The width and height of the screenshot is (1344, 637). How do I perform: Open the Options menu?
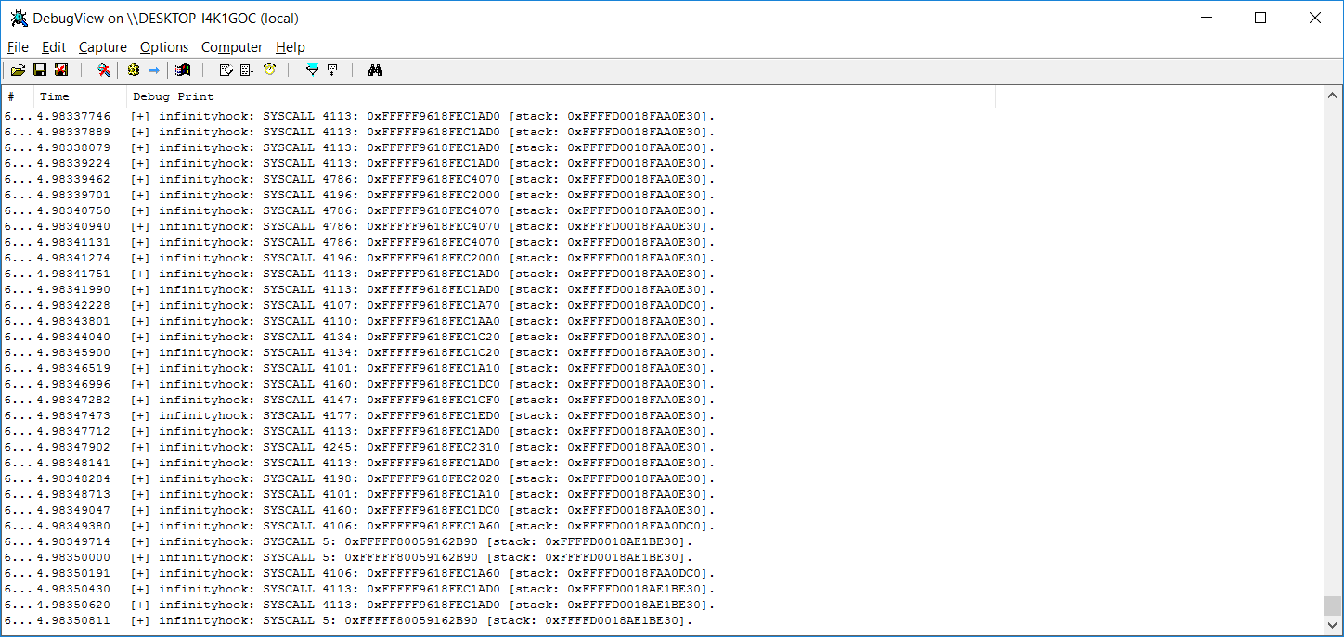pos(164,47)
